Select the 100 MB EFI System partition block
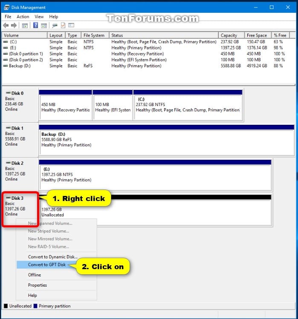 (x=113, y=105)
